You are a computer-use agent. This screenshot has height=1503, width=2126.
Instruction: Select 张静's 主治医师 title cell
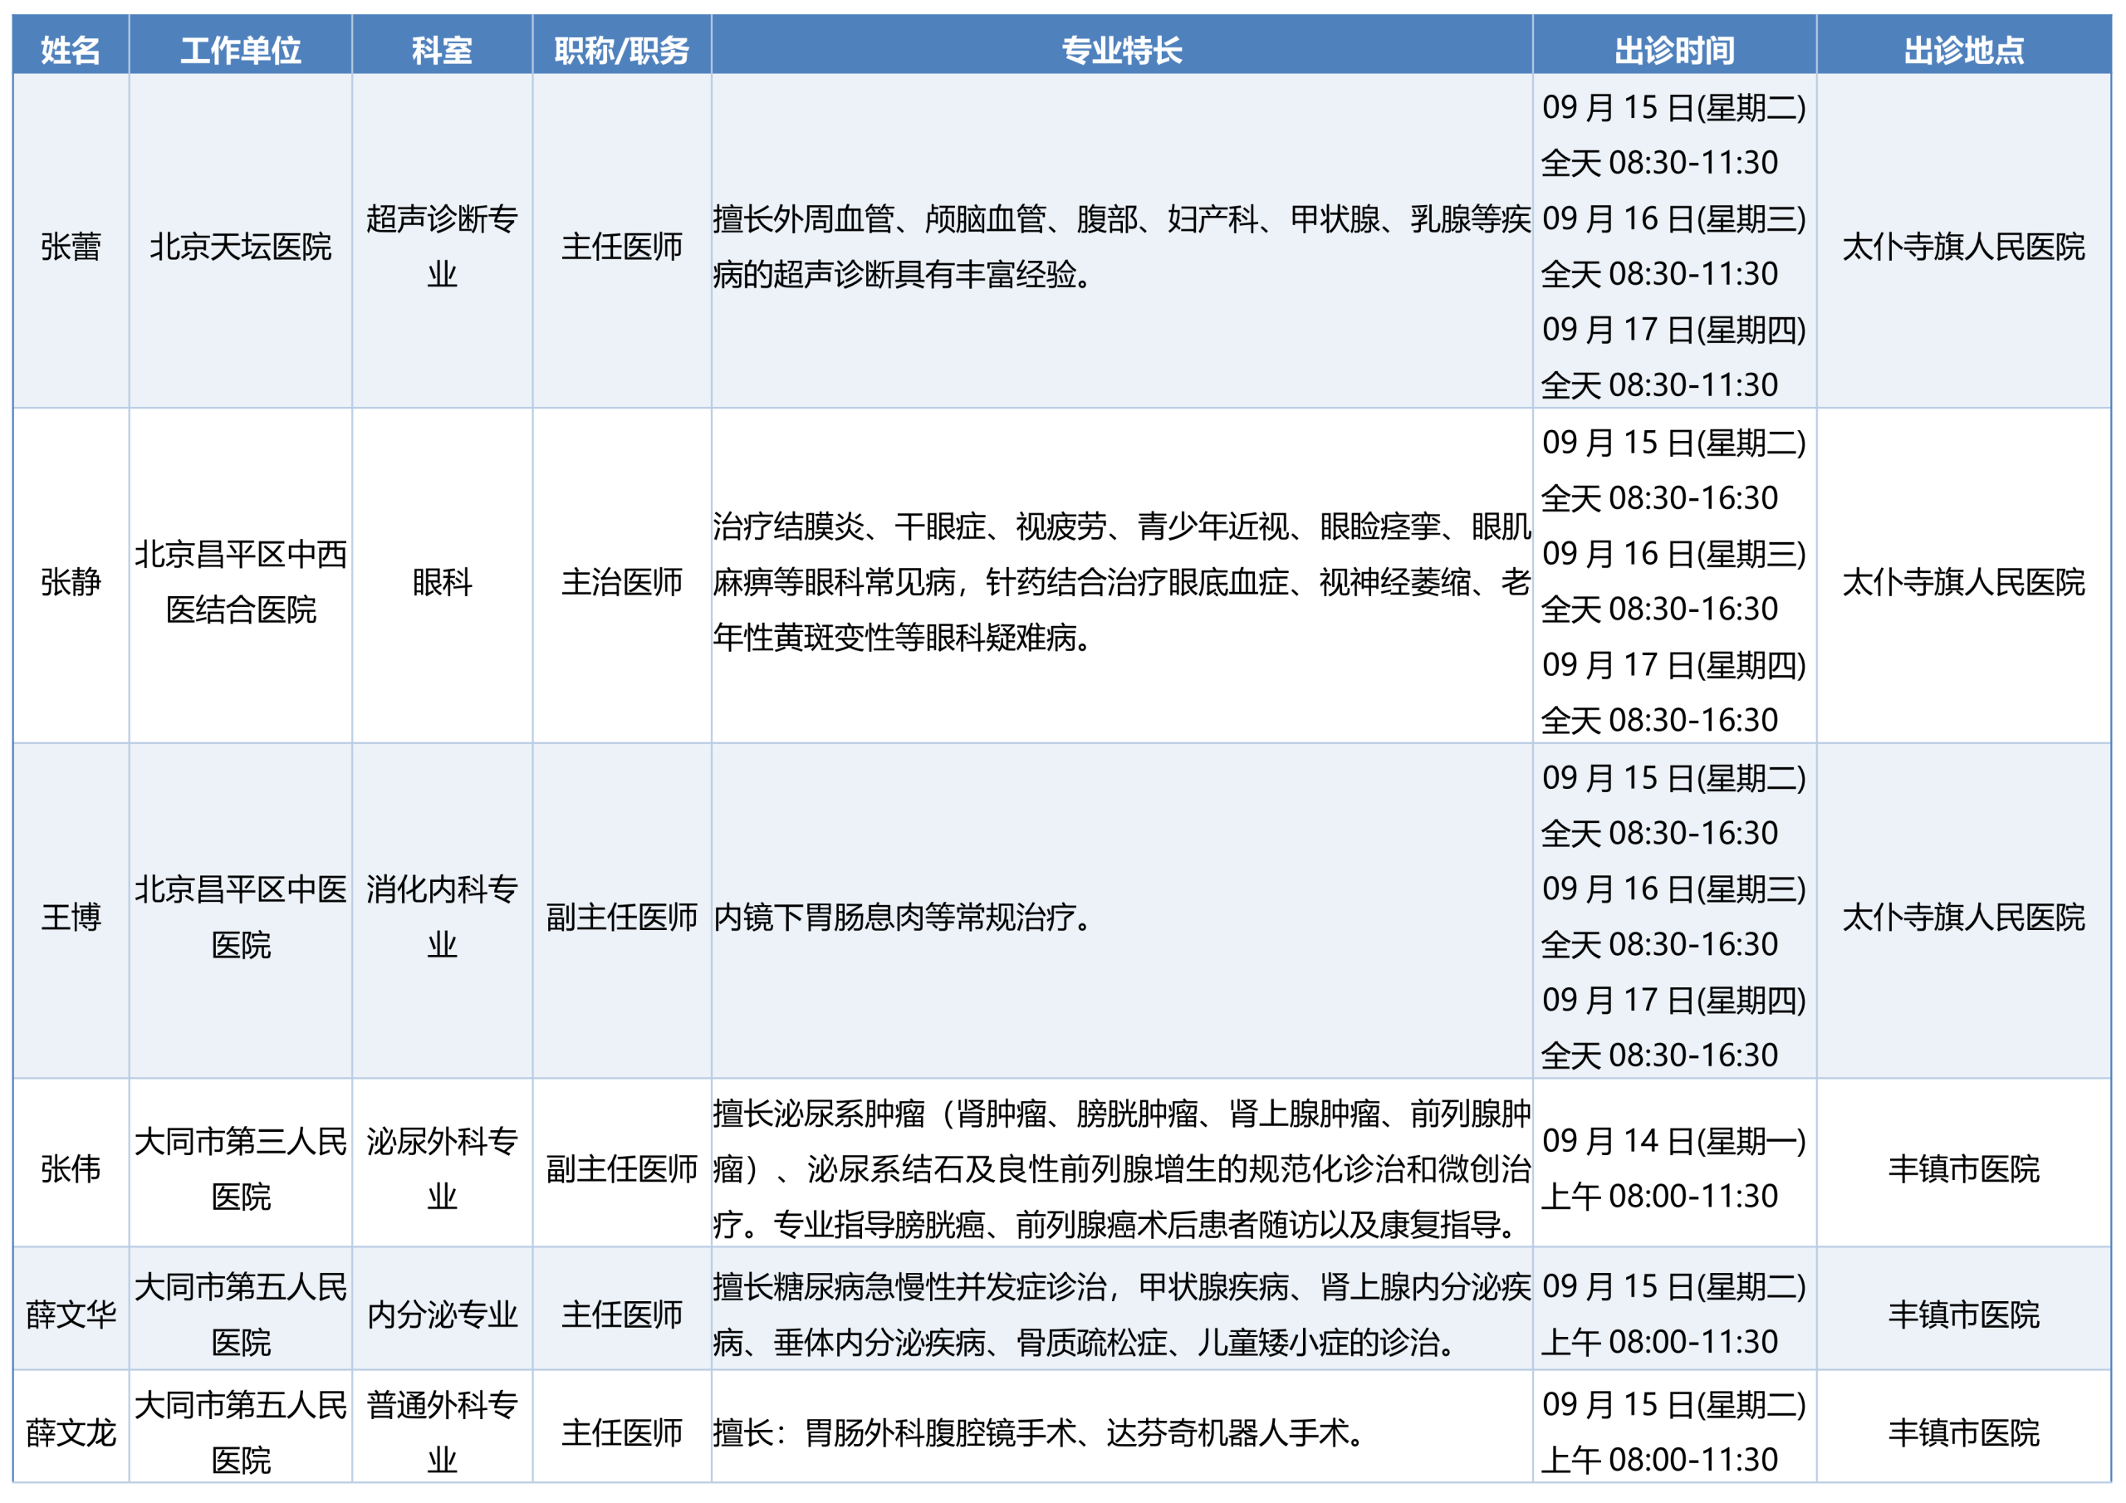tap(621, 581)
